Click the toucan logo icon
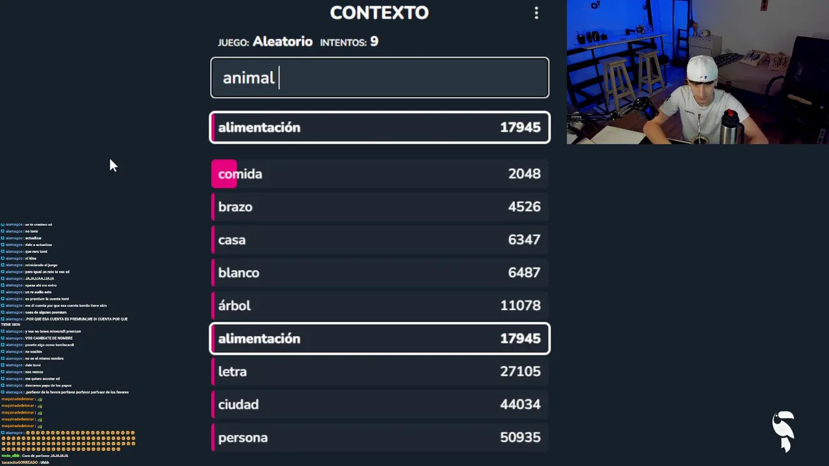The image size is (829, 466). click(784, 431)
